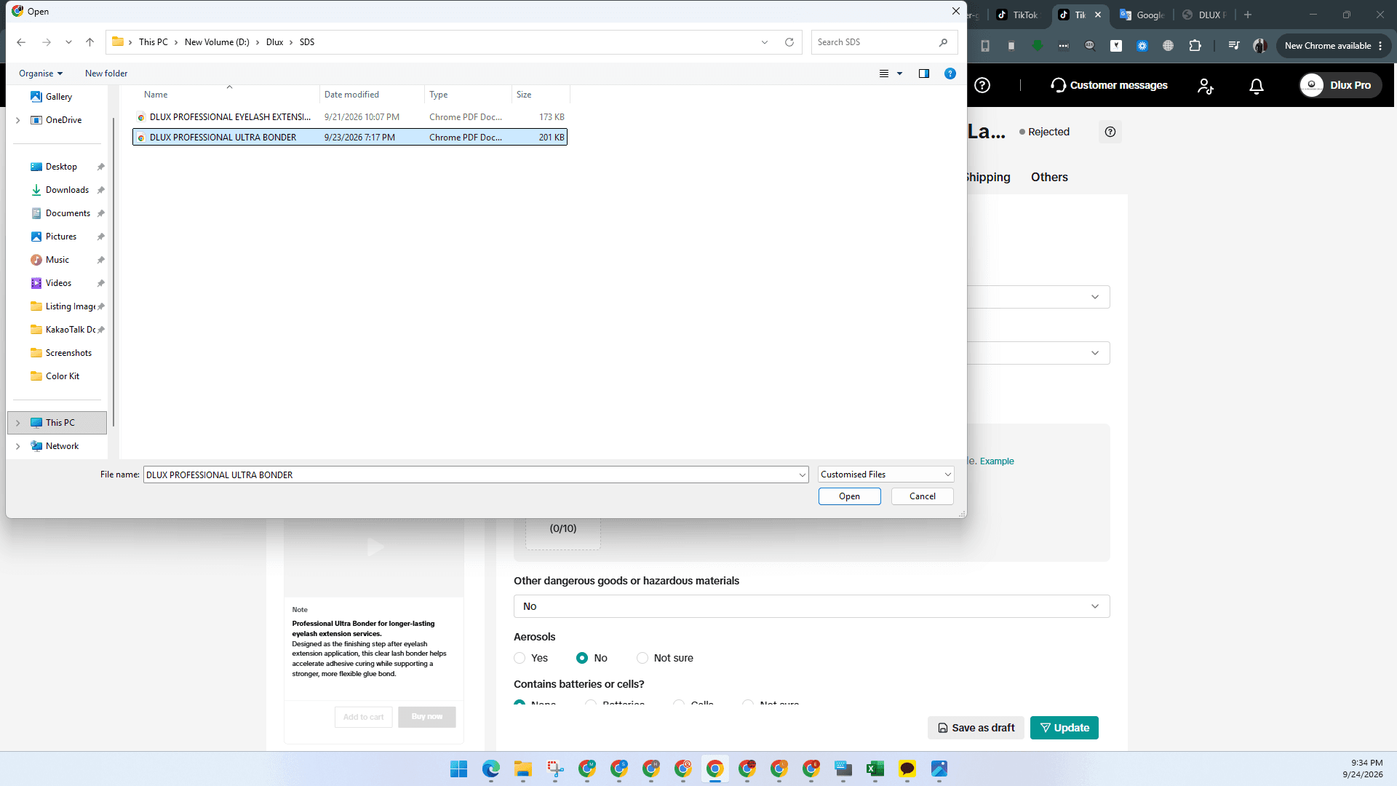This screenshot has width=1397, height=786.
Task: Click the green download arrow extension
Action: pos(1038,46)
